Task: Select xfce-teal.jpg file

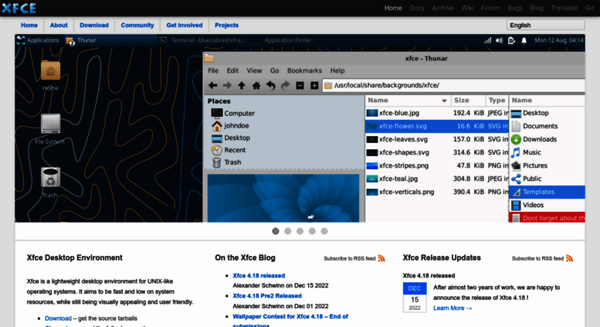Action: [436, 179]
